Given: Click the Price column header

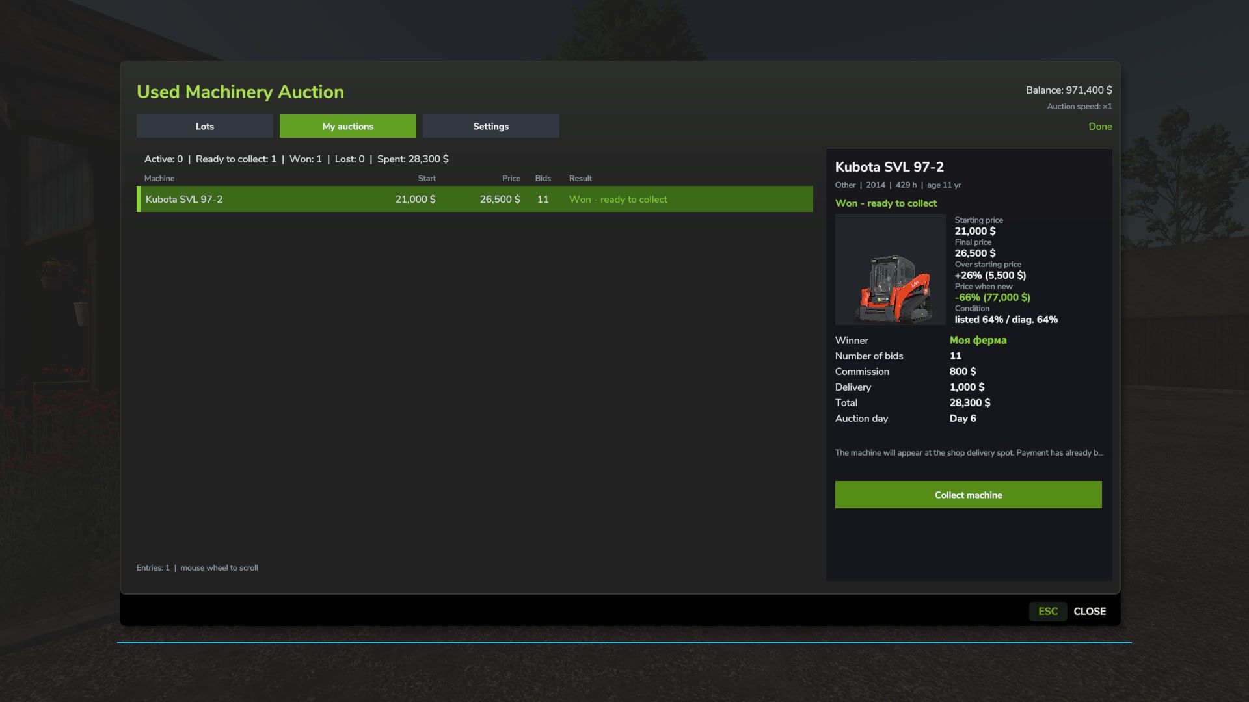Looking at the screenshot, I should pyautogui.click(x=511, y=178).
